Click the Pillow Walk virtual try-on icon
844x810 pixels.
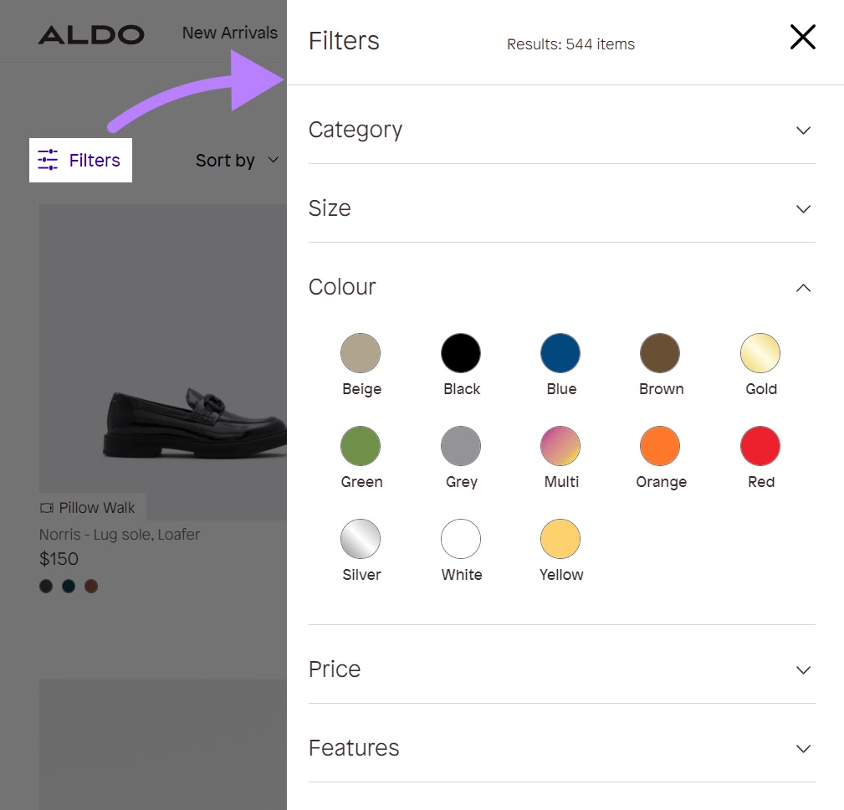tap(48, 507)
